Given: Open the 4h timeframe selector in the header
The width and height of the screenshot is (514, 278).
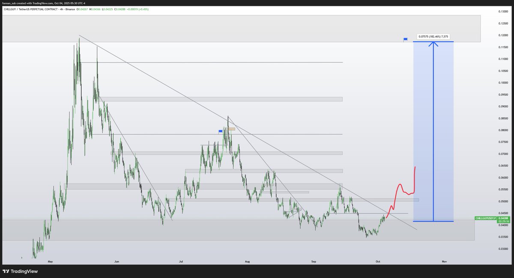Looking at the screenshot, I should pos(61,8).
